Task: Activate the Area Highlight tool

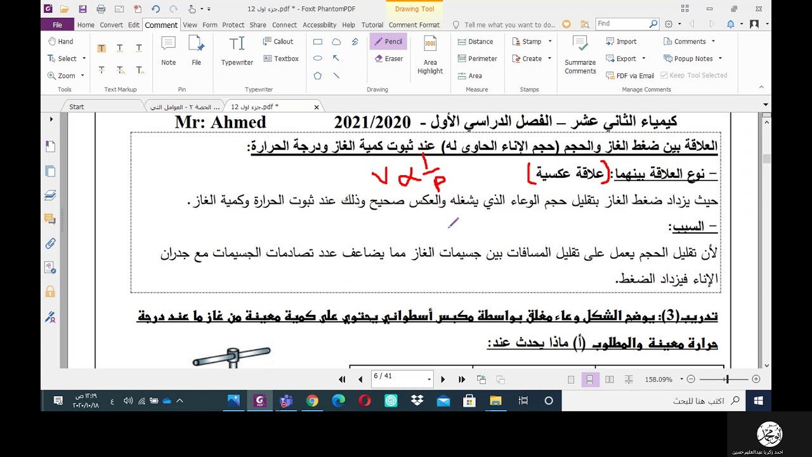Action: click(x=430, y=55)
